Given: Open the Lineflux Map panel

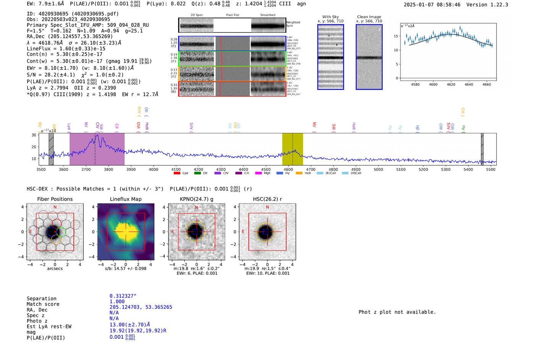Looking at the screenshot, I should pos(126,232).
